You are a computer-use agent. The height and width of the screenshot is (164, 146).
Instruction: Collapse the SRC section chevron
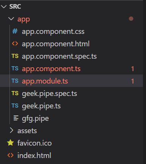pos(3,6)
